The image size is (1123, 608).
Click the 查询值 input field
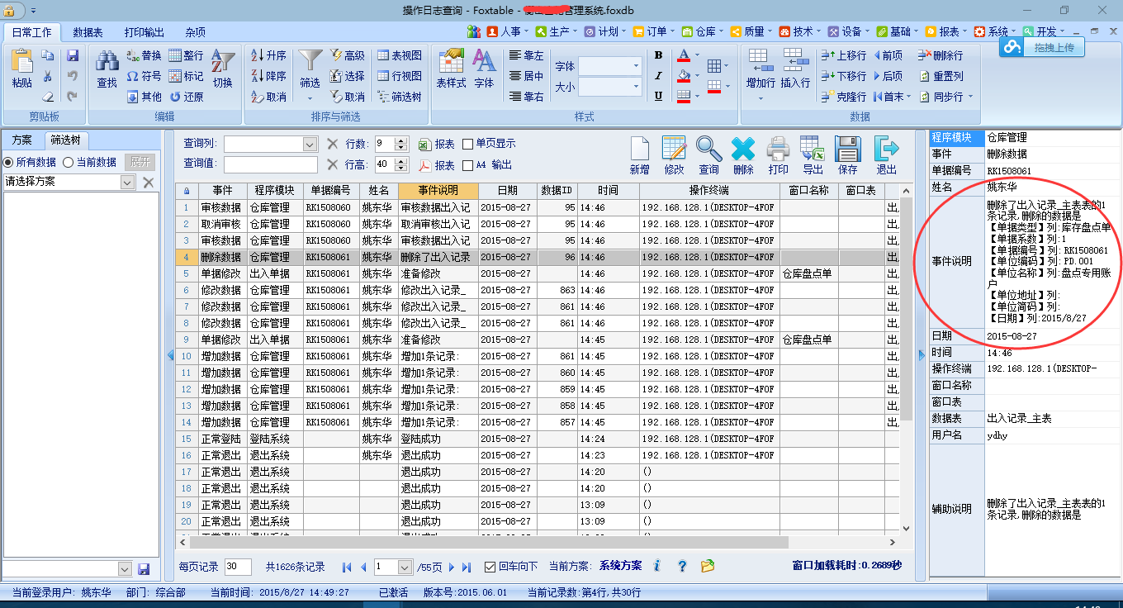point(271,164)
